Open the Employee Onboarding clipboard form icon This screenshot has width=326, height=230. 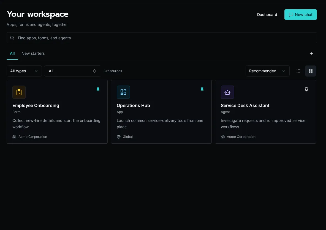click(x=19, y=92)
